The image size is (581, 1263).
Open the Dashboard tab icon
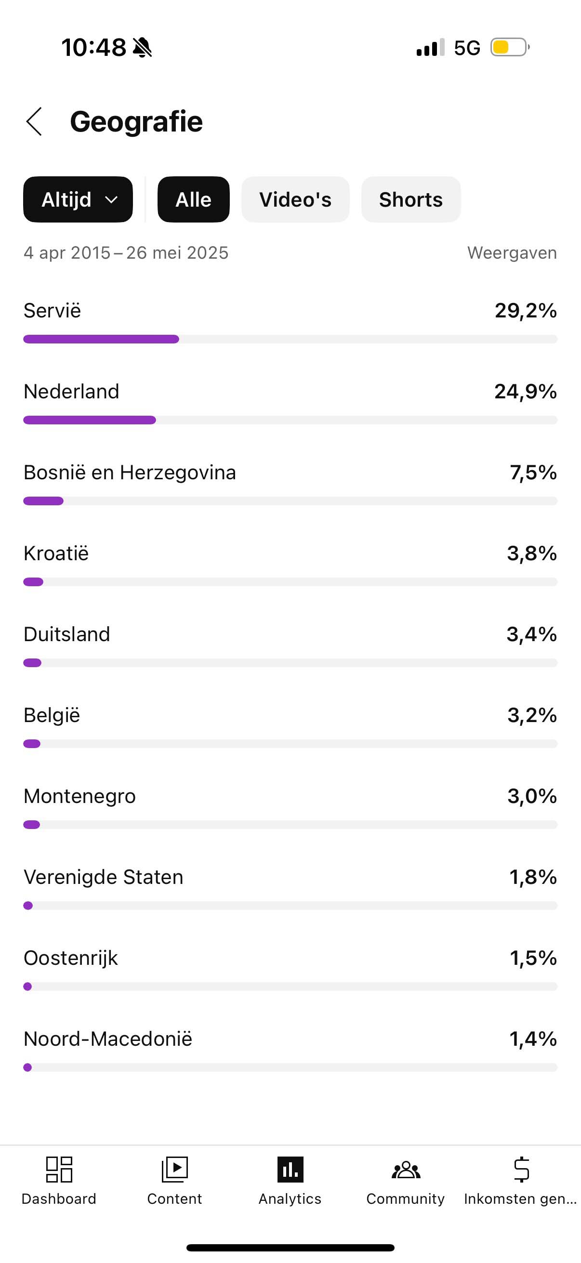click(x=59, y=1169)
